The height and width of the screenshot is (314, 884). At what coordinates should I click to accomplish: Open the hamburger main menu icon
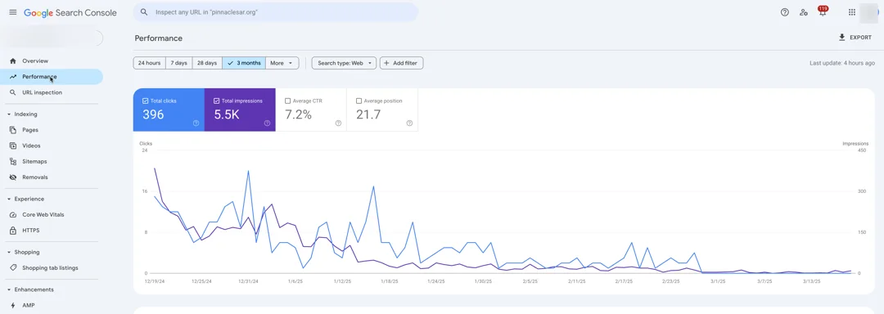(x=13, y=12)
